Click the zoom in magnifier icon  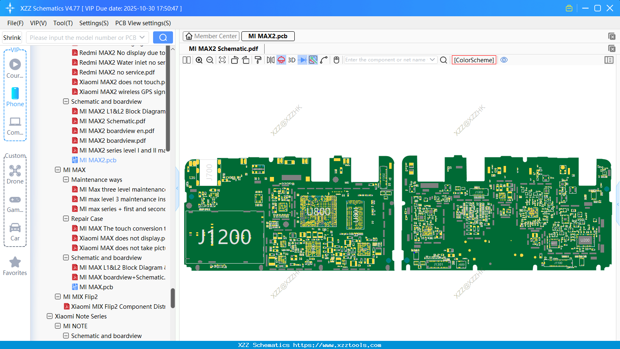pos(199,60)
